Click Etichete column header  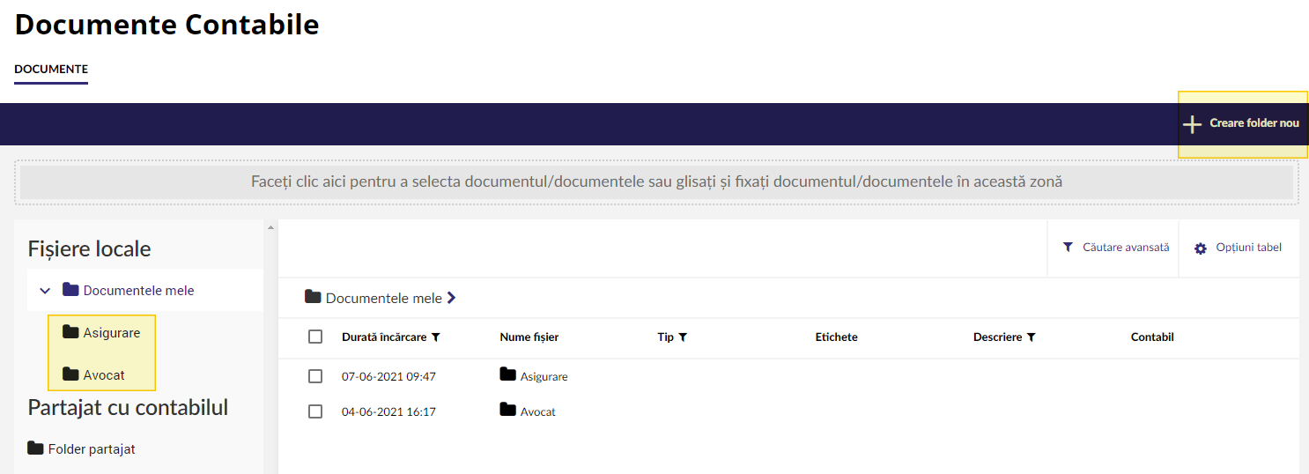point(836,337)
